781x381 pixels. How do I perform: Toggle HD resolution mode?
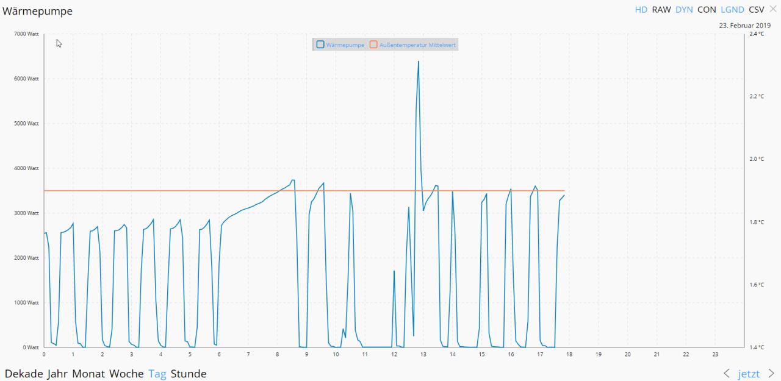641,10
